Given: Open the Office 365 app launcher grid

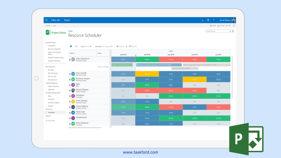Looking at the screenshot, I should point(46,20).
